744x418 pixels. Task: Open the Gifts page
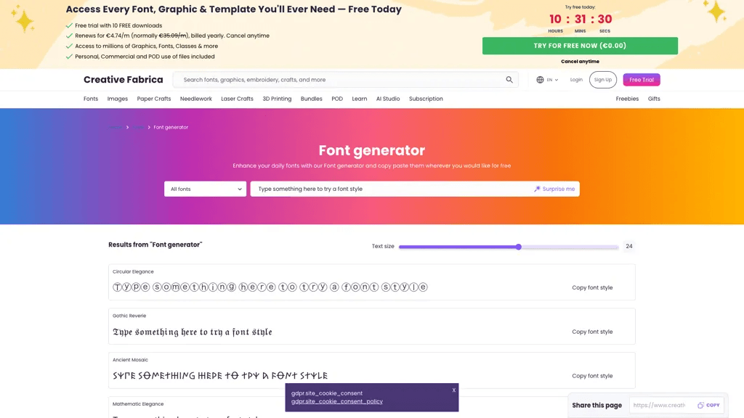(654, 99)
